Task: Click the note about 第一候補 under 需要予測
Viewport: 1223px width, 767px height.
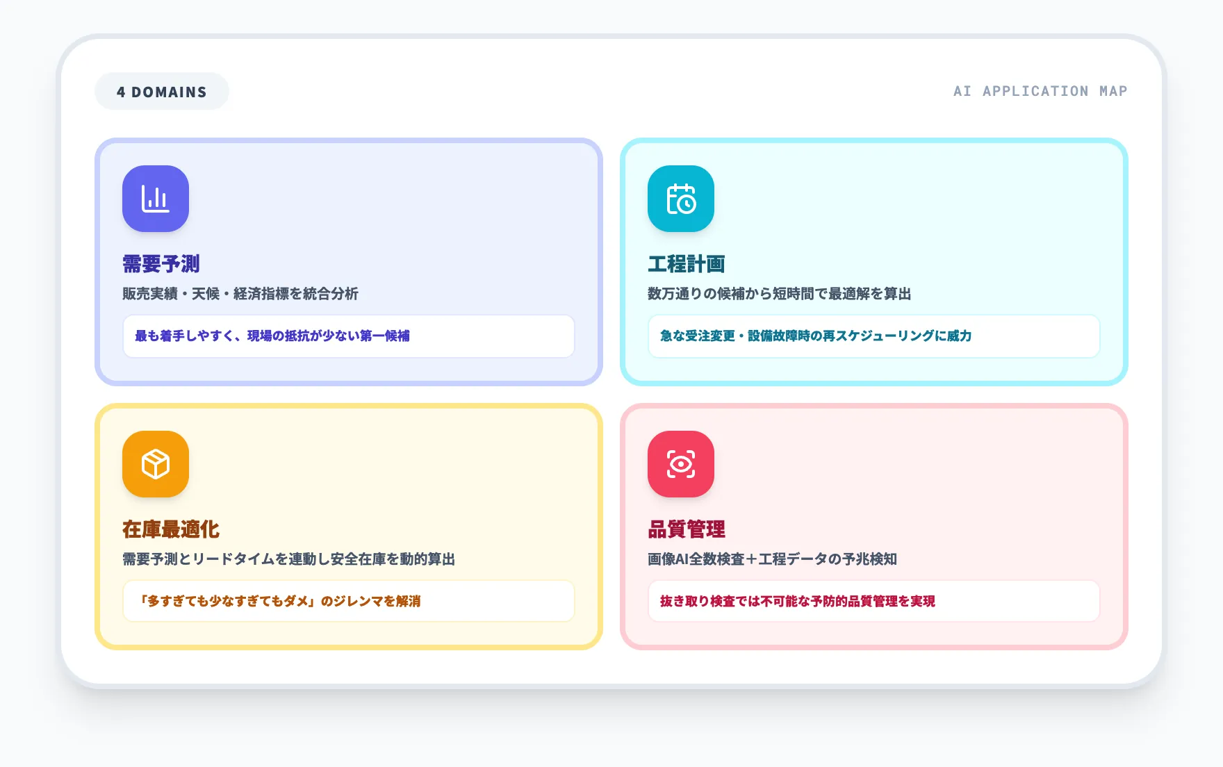Action: [348, 336]
